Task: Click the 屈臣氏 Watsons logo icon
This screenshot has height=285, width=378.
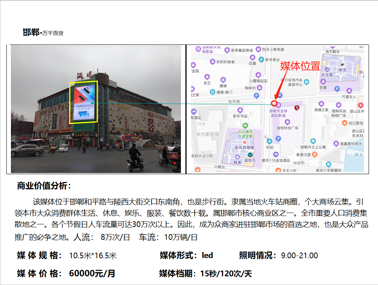Action: pos(250,155)
